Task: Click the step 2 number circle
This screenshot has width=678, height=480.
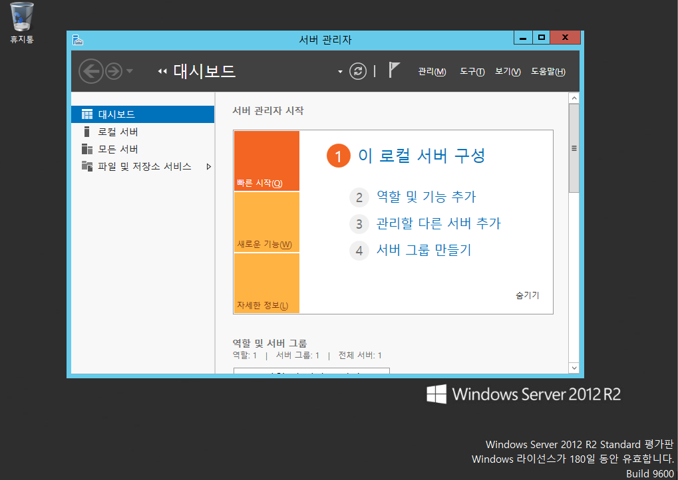Action: [359, 197]
